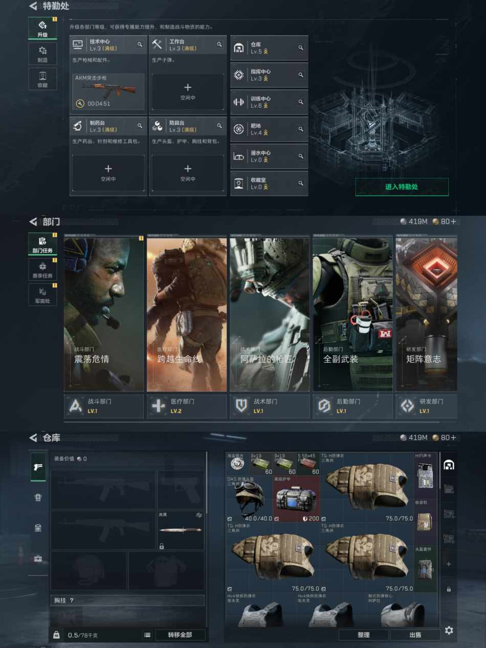Select the AKM突击步枪 production slot
The image size is (486, 648).
tap(108, 92)
